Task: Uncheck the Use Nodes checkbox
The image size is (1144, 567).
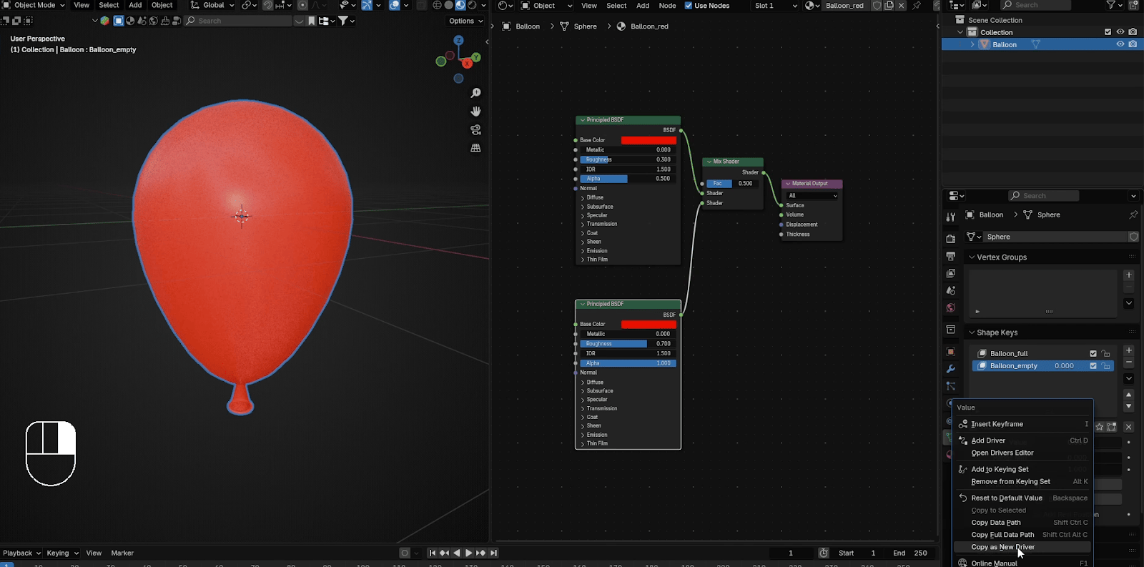Action: pyautogui.click(x=689, y=6)
